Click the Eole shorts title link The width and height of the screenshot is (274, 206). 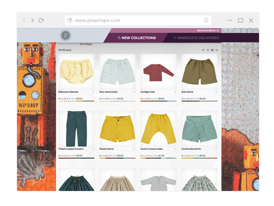(187, 92)
